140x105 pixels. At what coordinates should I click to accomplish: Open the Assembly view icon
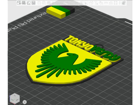(124, 3)
